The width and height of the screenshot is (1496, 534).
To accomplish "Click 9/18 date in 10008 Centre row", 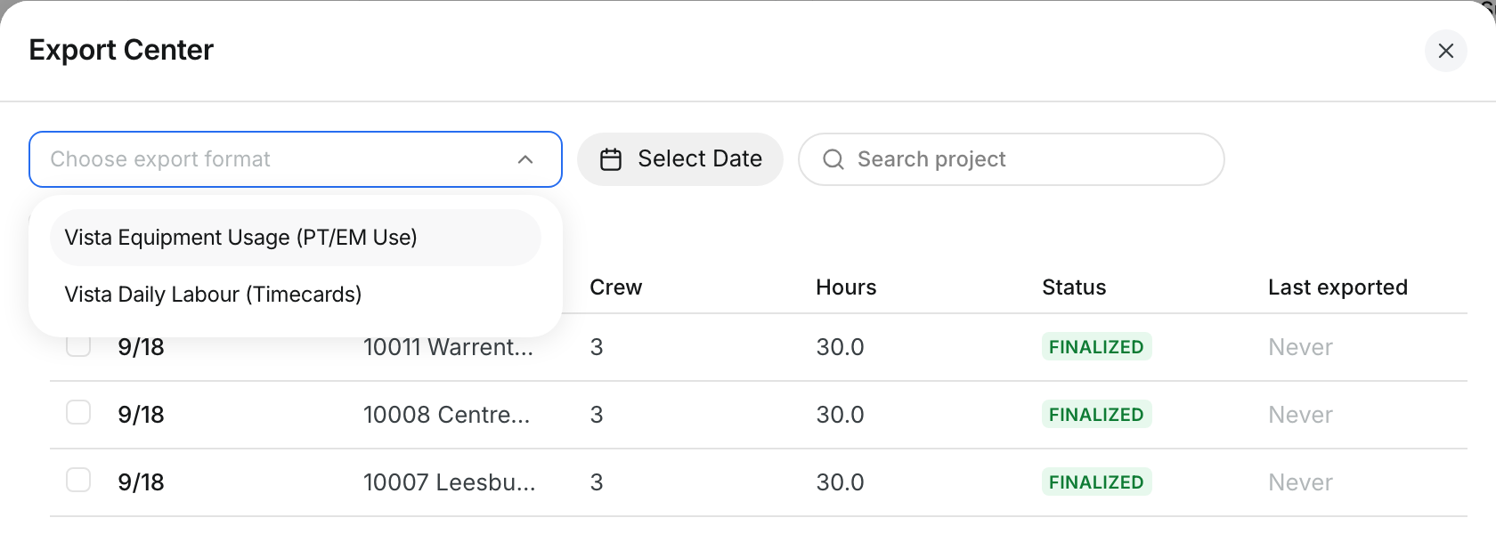I will pyautogui.click(x=141, y=415).
